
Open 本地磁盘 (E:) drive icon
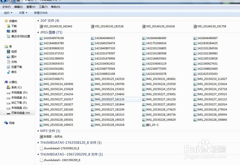[x=8, y=98]
